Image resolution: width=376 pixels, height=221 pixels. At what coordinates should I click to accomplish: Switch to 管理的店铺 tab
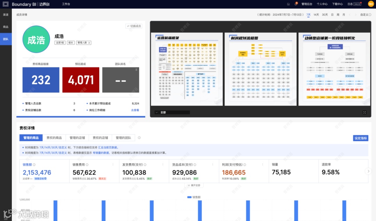coord(77,138)
